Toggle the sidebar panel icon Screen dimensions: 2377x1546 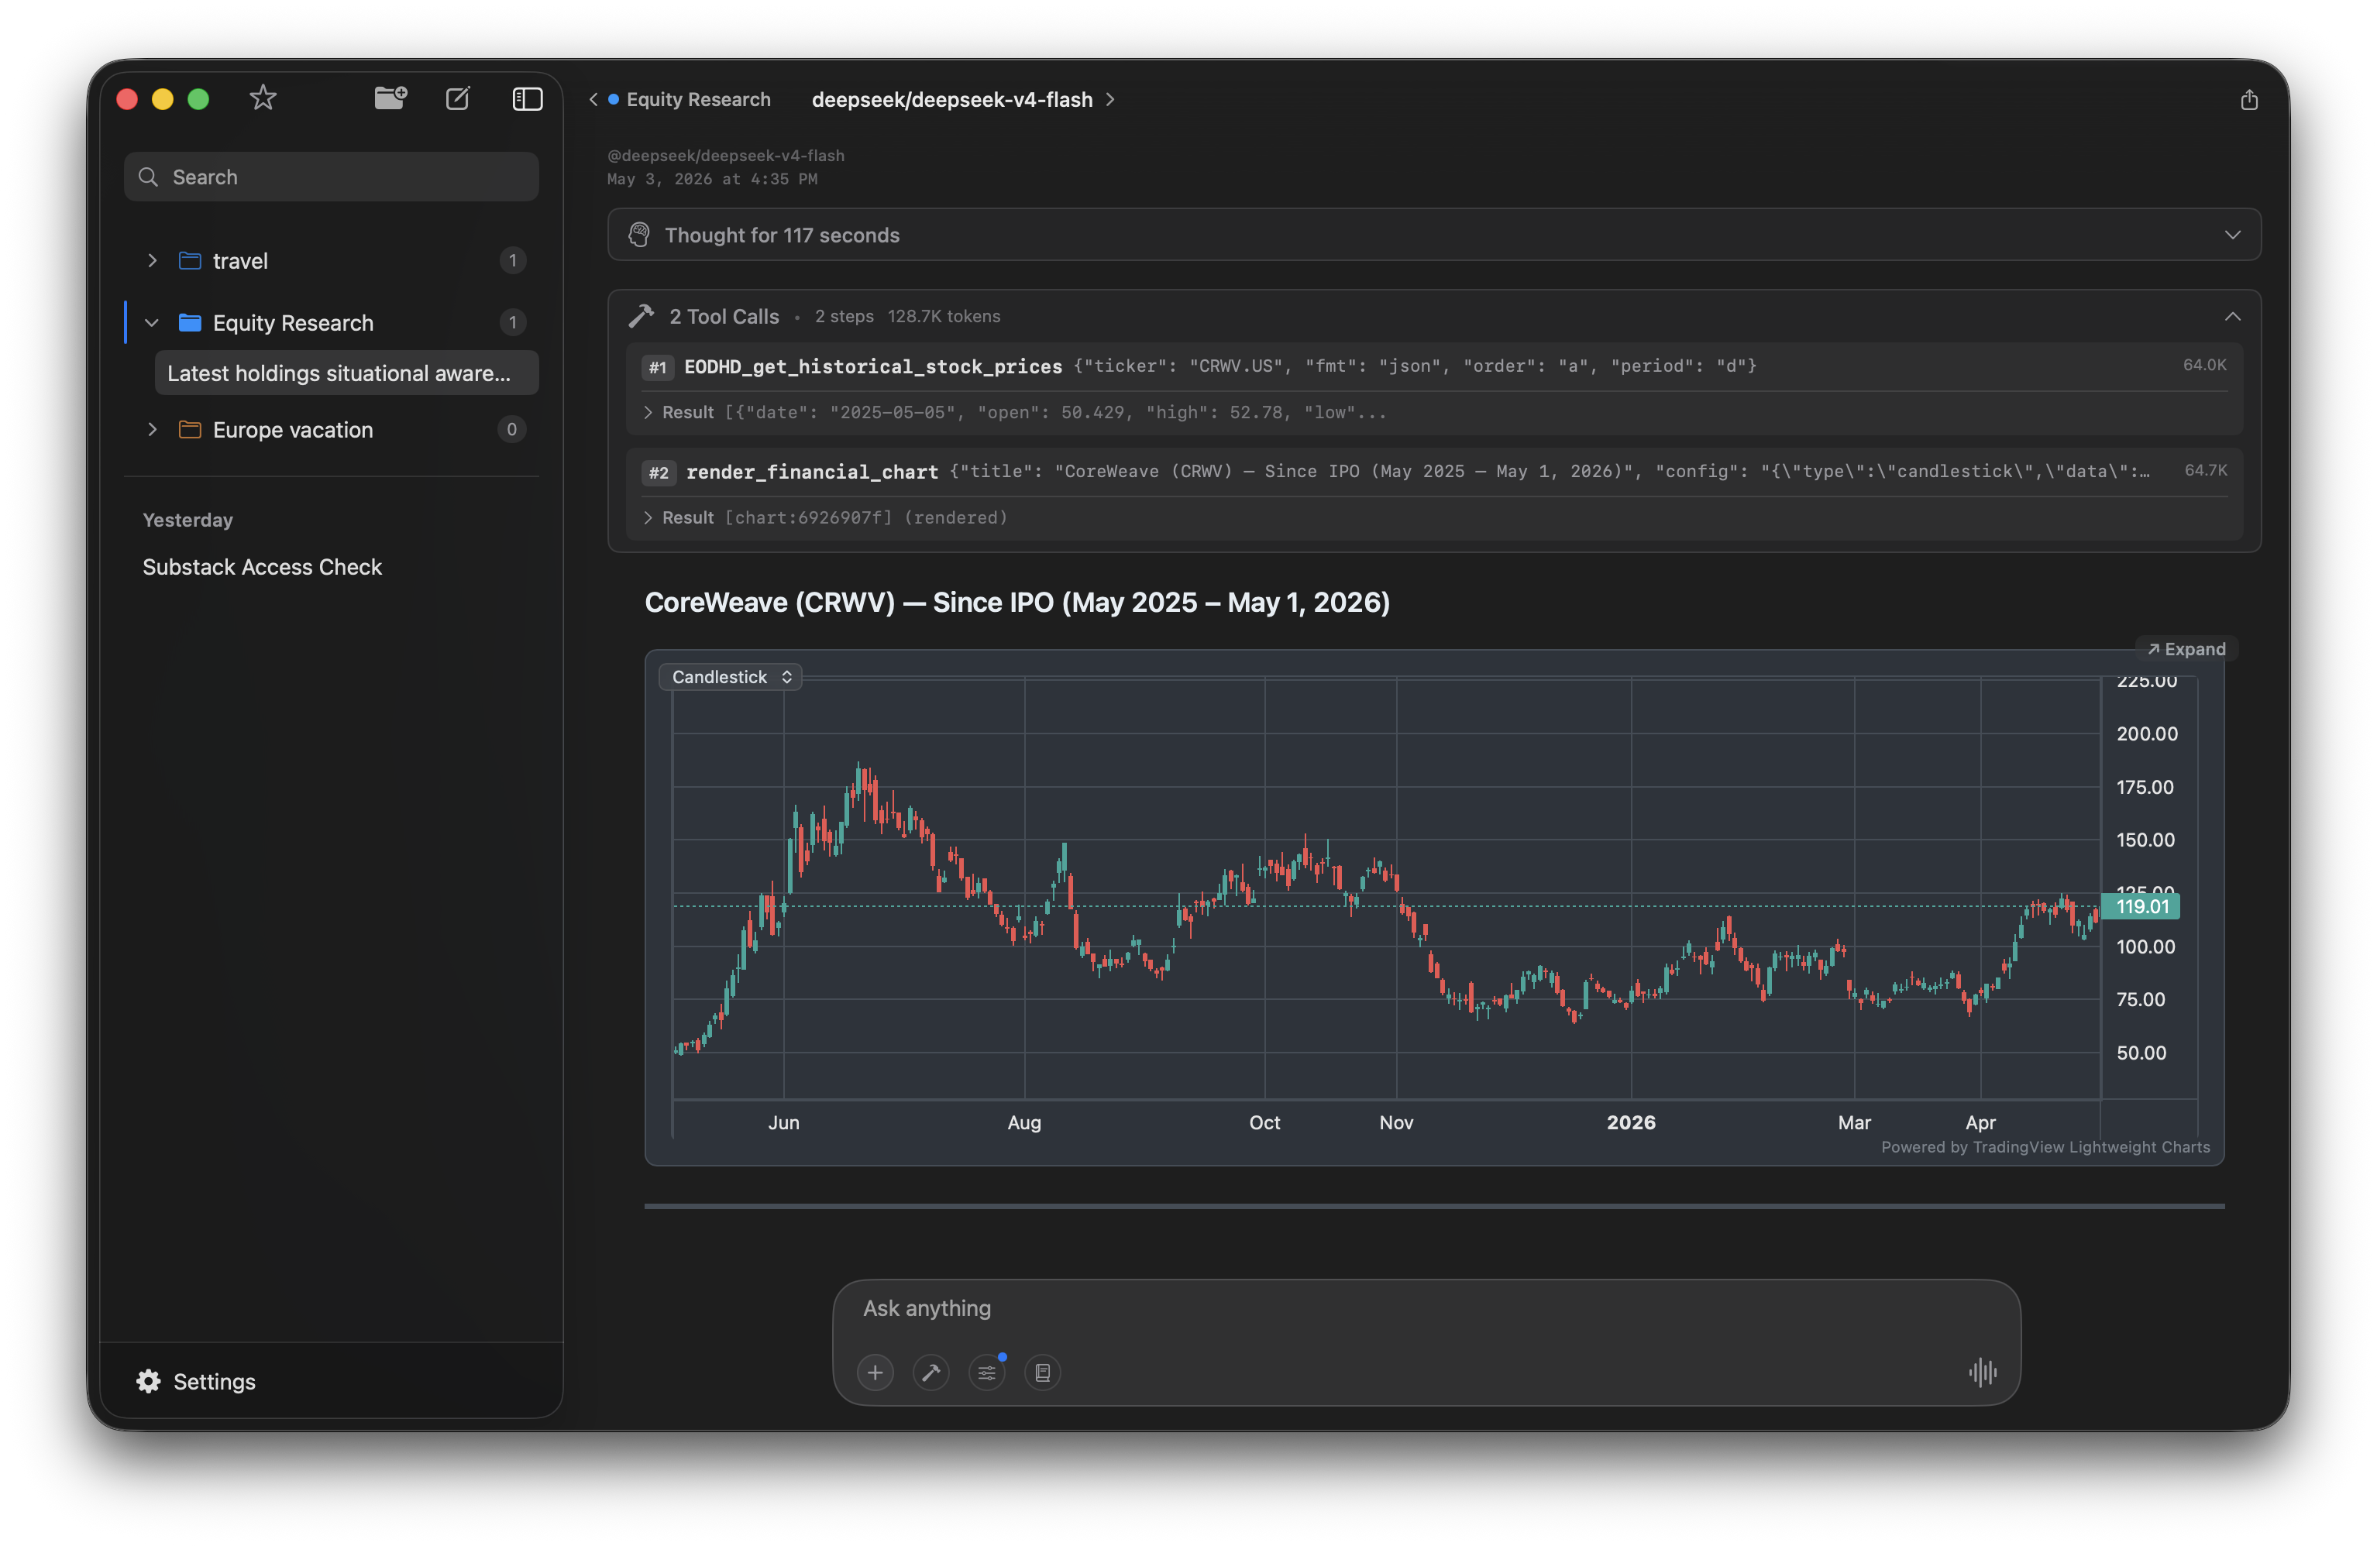click(528, 98)
